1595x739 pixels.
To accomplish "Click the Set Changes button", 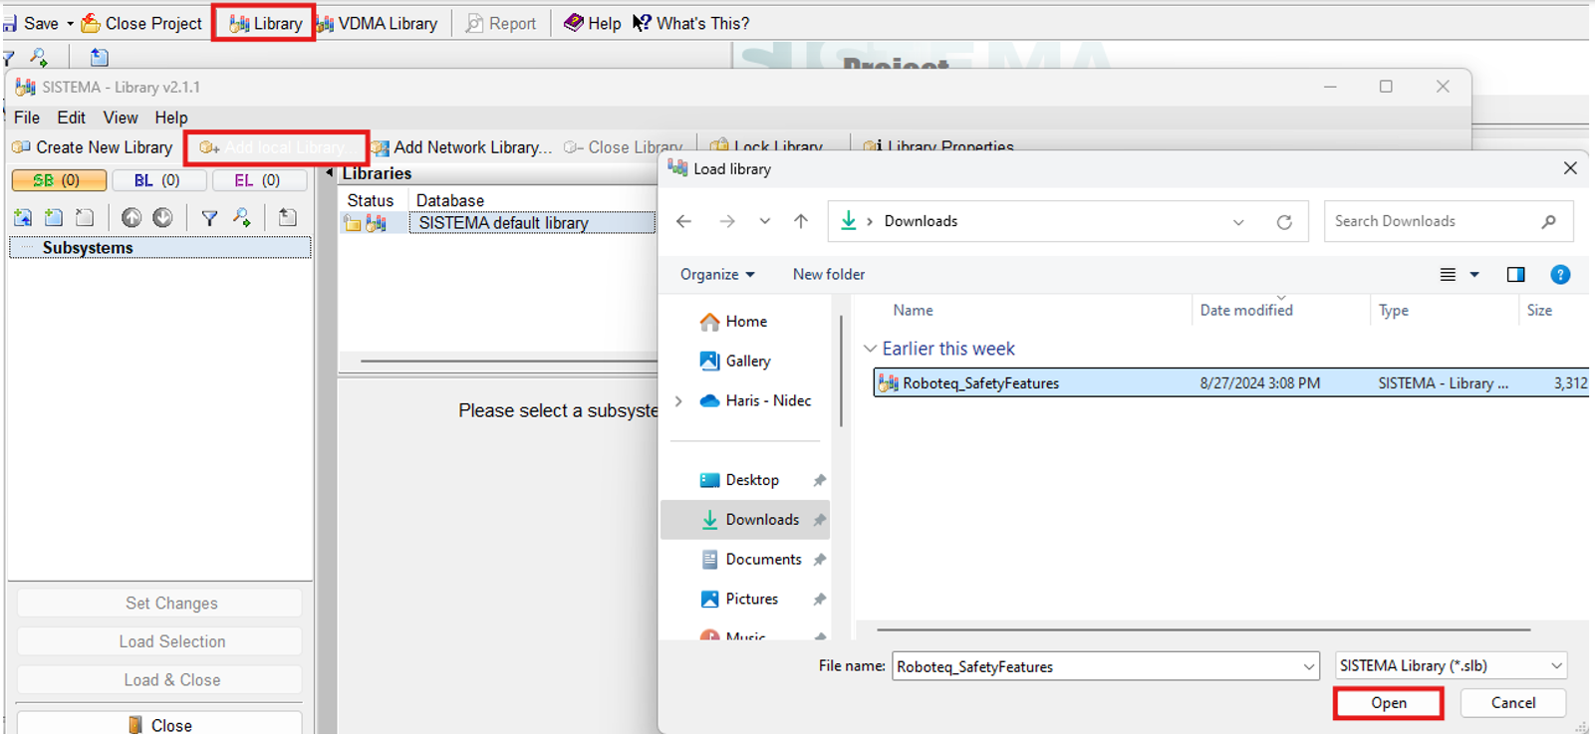I will click(159, 603).
